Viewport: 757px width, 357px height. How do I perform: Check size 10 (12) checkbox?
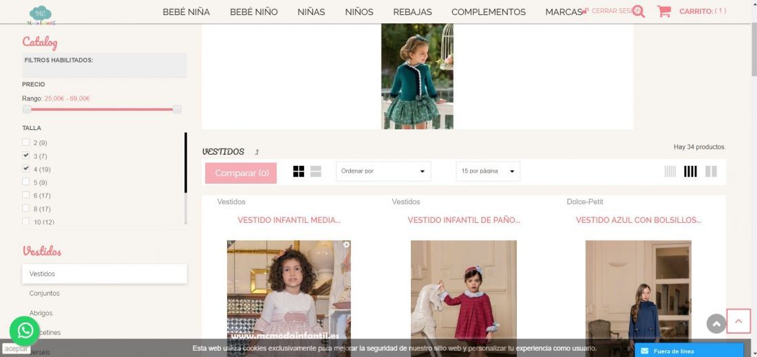pyautogui.click(x=25, y=221)
